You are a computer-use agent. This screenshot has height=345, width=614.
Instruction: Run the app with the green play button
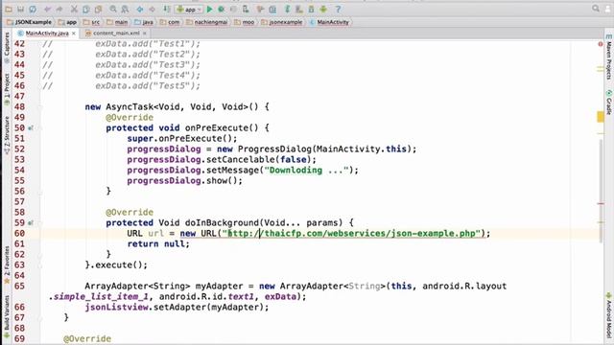click(209, 9)
